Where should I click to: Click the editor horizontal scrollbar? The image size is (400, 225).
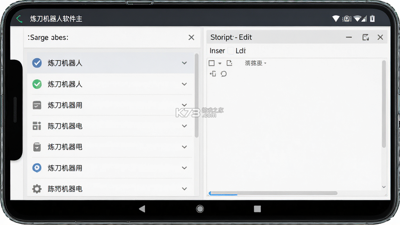point(273,193)
